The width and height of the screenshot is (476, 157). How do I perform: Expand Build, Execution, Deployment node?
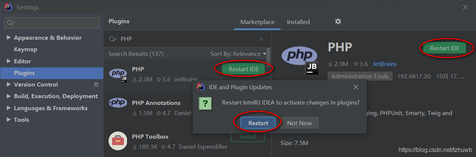[x=9, y=96]
